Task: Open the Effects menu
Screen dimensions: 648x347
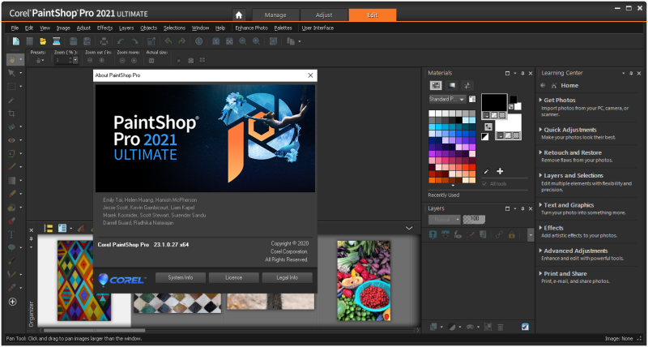Action: click(x=104, y=28)
